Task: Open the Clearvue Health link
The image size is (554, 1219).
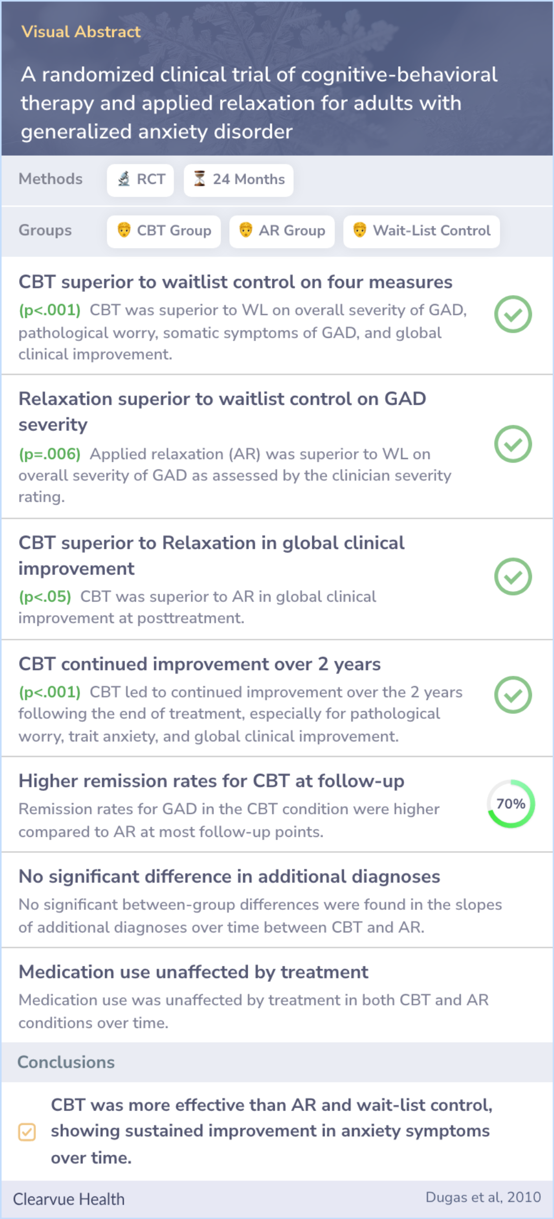Action: click(69, 1199)
